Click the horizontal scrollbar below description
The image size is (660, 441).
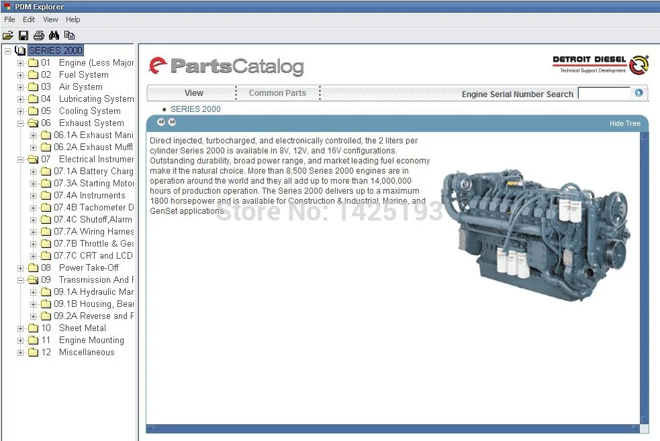point(393,428)
